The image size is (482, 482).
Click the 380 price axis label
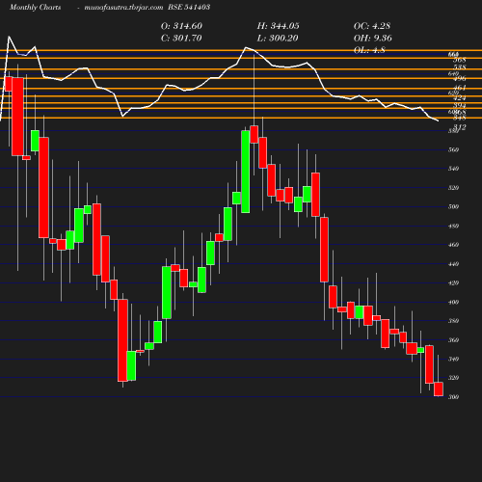coord(453,321)
